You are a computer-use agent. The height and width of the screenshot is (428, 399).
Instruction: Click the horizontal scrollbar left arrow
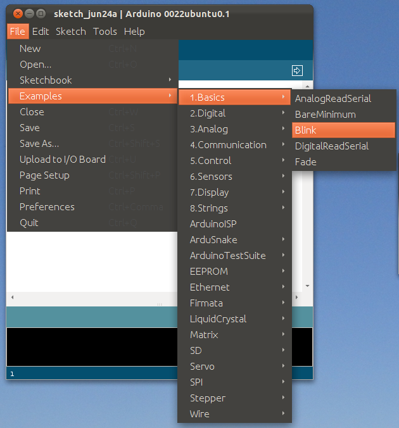point(11,296)
